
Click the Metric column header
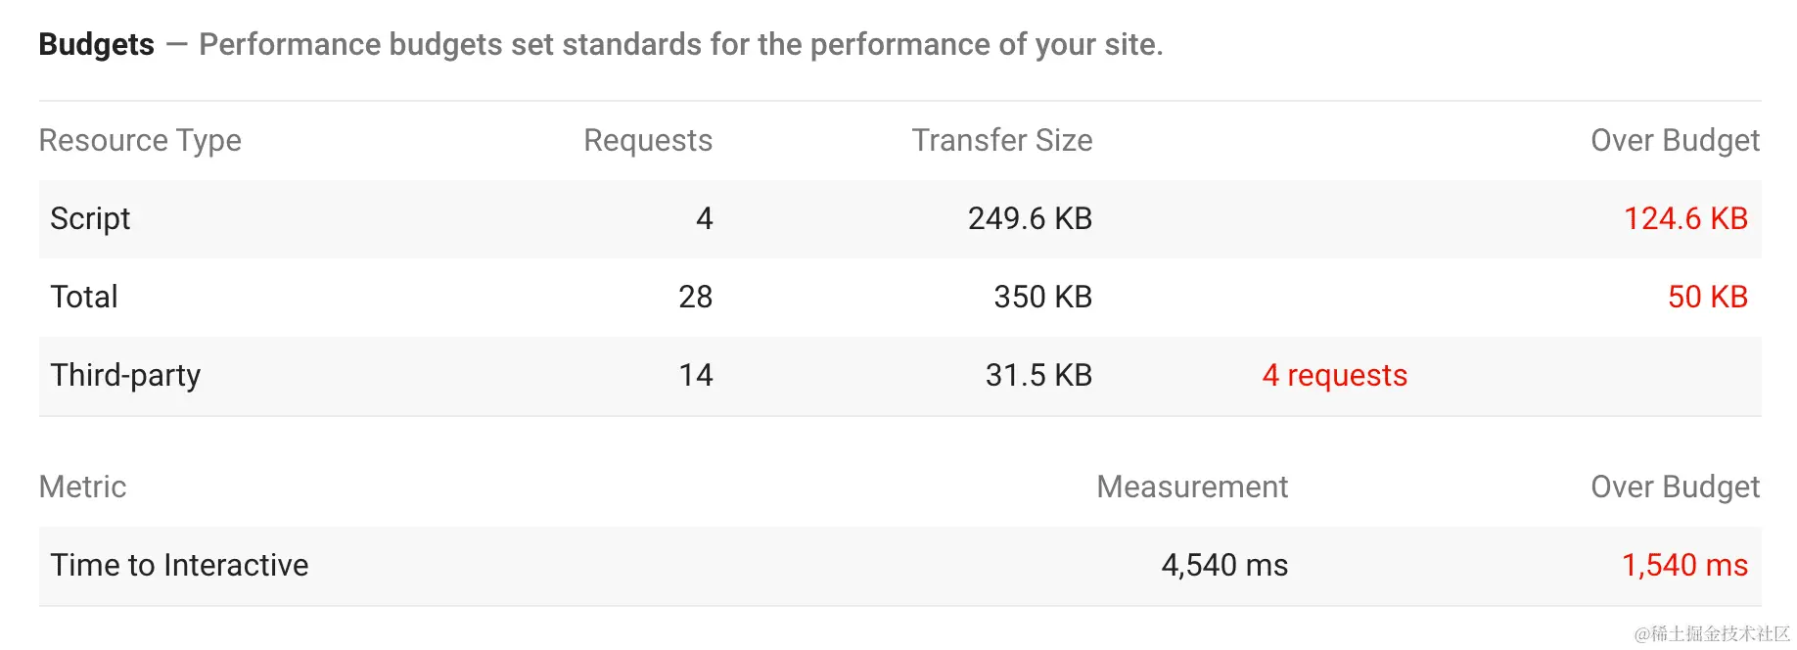click(83, 487)
